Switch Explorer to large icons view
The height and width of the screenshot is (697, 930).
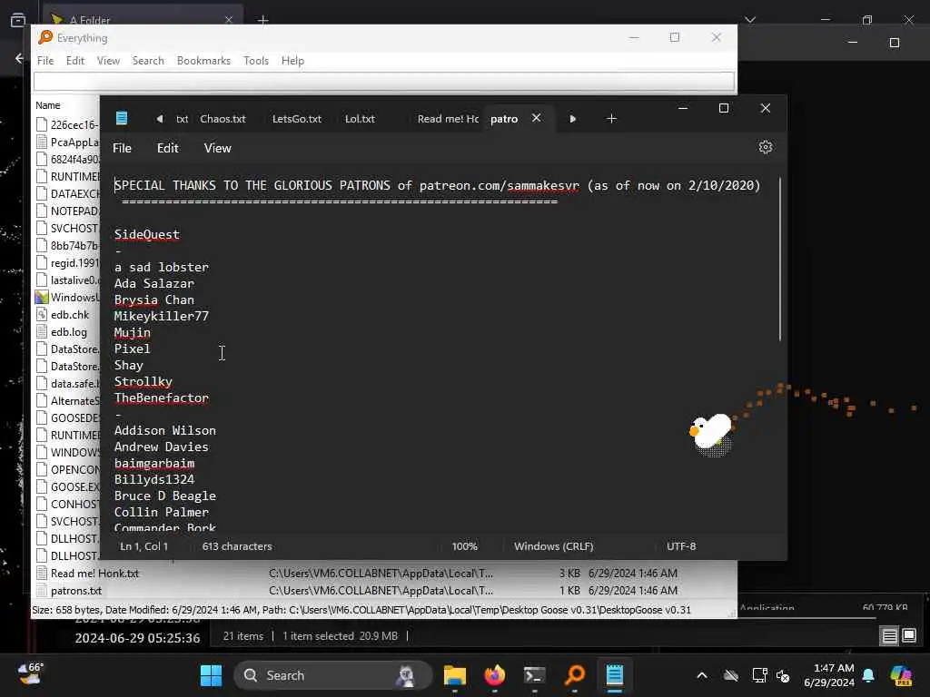point(909,636)
